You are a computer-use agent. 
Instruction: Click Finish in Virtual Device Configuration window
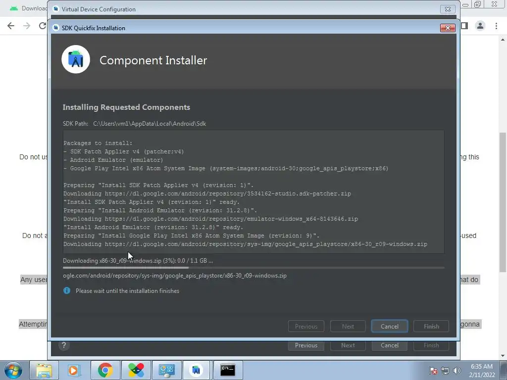pos(431,345)
